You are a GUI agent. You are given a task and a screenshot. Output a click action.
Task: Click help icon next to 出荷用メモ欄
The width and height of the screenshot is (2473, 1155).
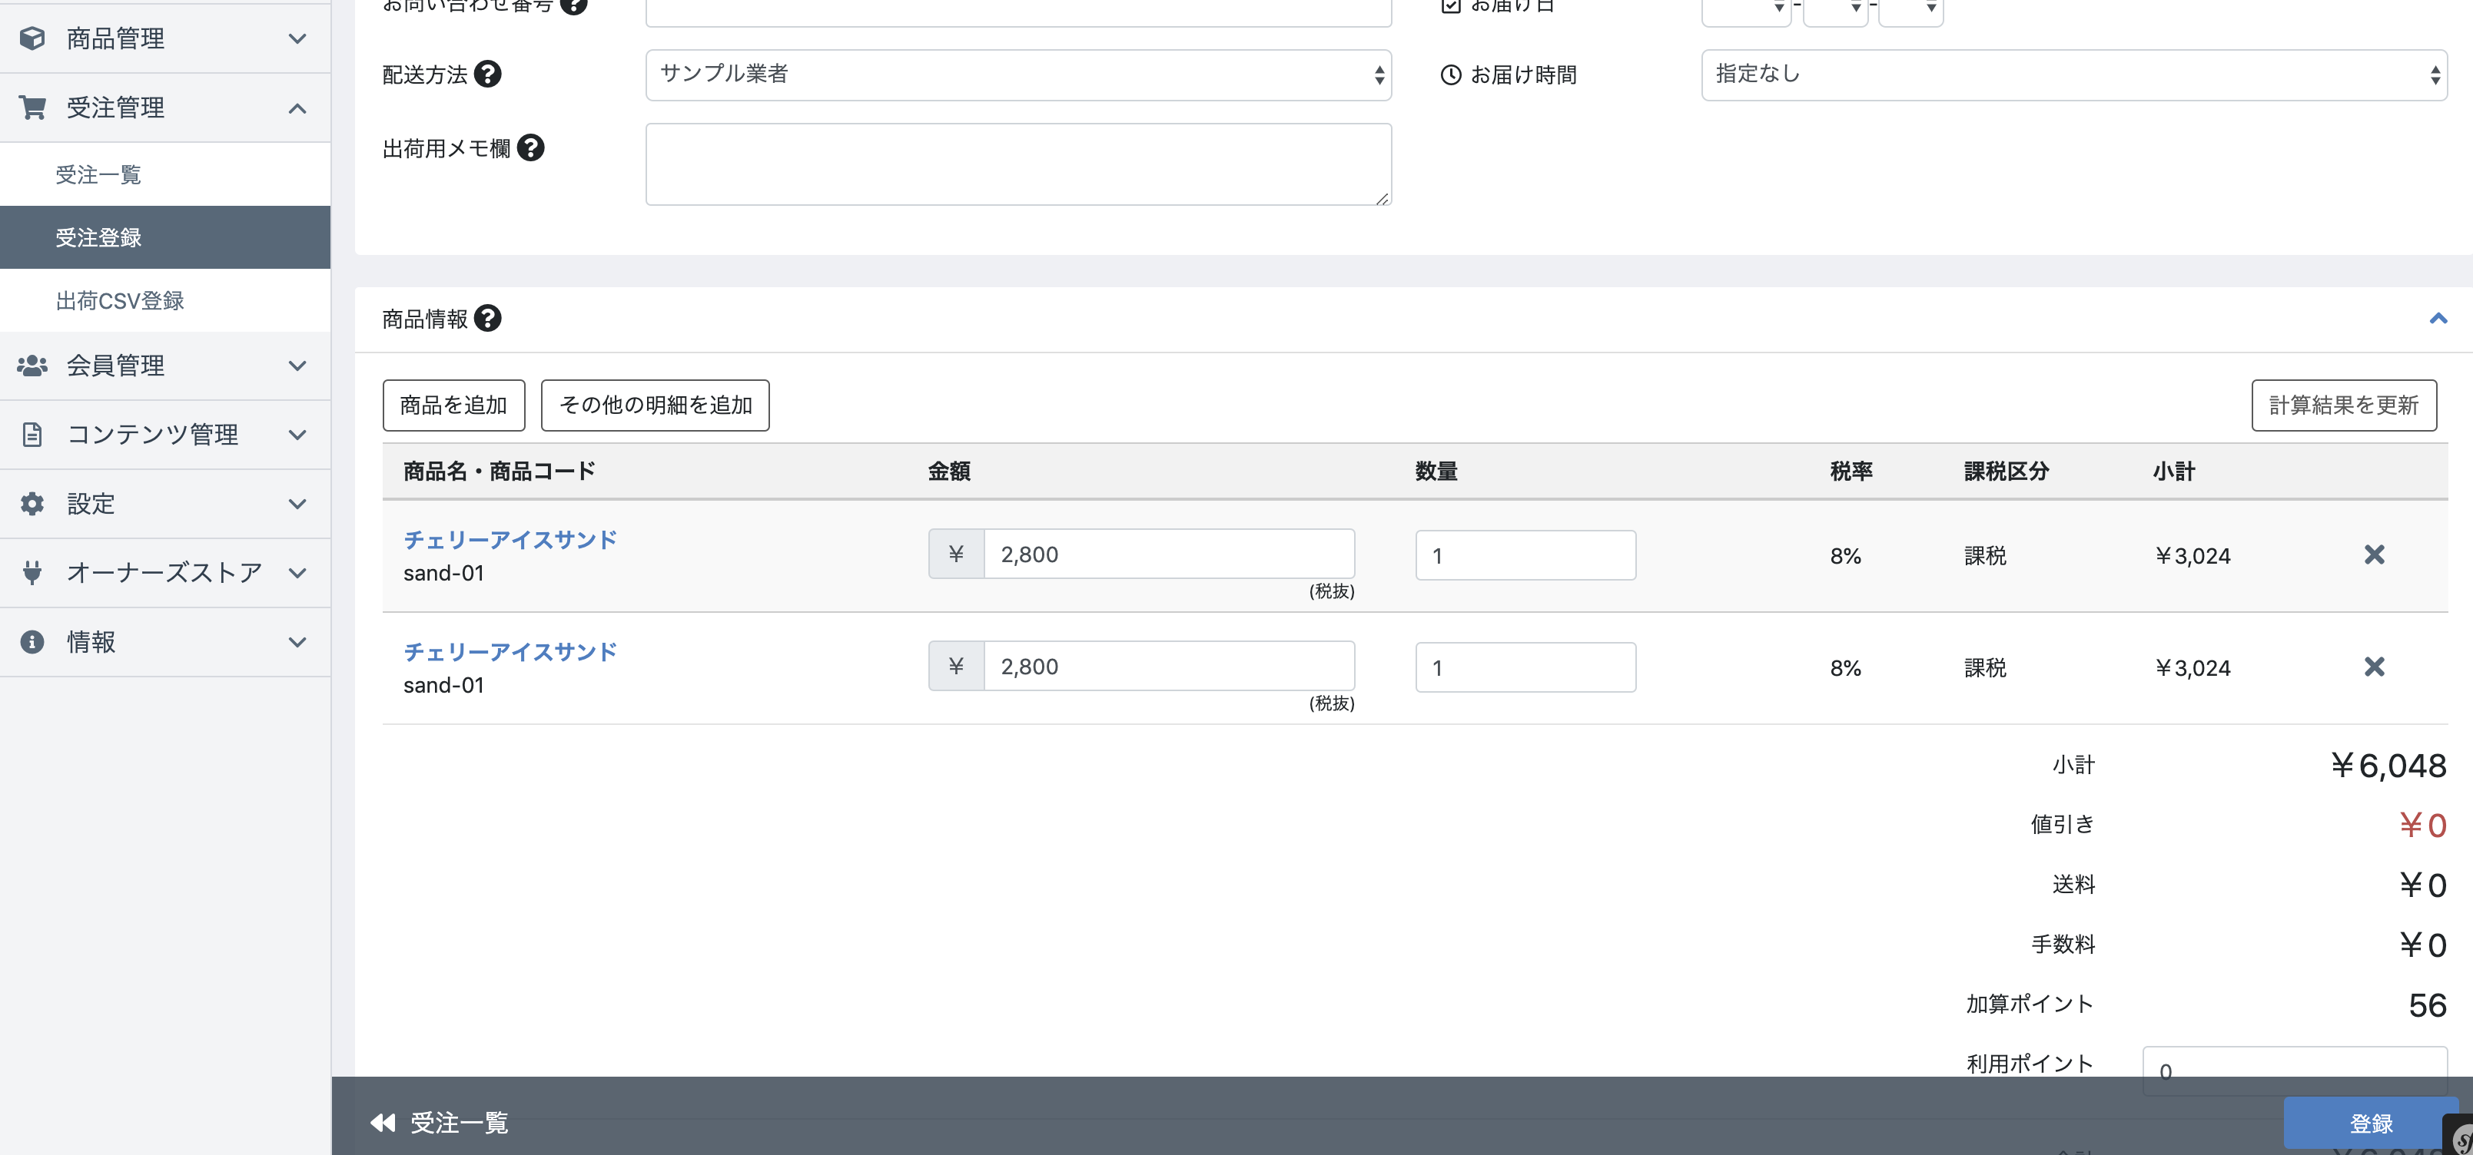coord(531,147)
